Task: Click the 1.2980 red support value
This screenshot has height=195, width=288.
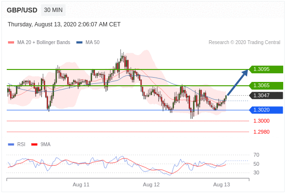Action: pos(262,132)
